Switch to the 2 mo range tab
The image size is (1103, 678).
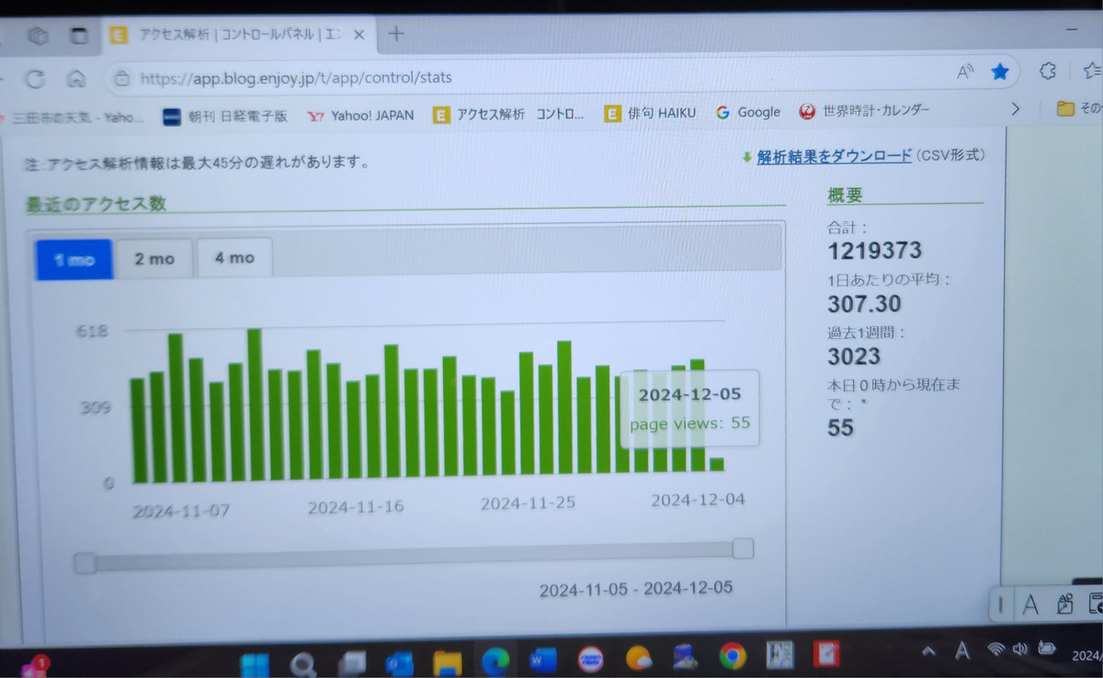(x=154, y=259)
